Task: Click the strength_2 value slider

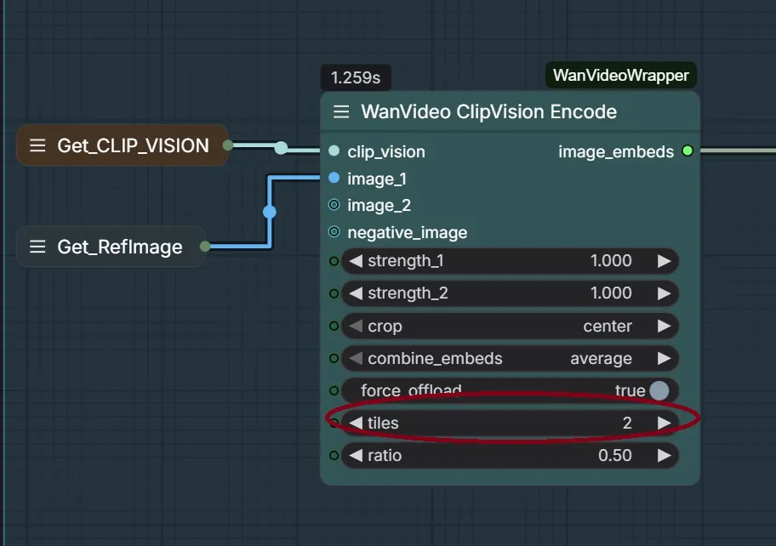Action: [509, 293]
